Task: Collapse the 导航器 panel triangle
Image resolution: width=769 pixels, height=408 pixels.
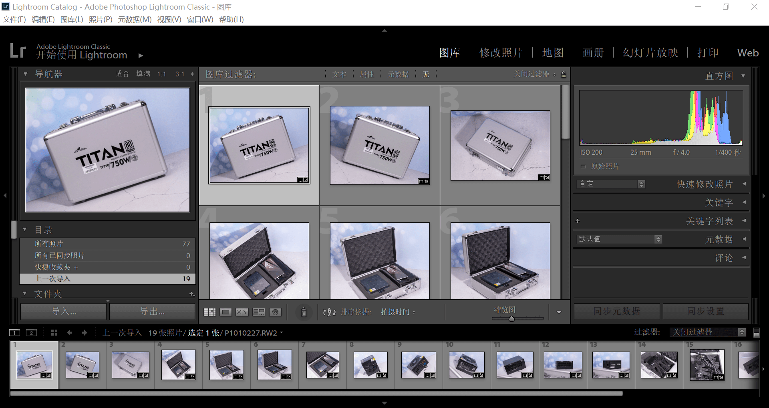Action: 26,74
